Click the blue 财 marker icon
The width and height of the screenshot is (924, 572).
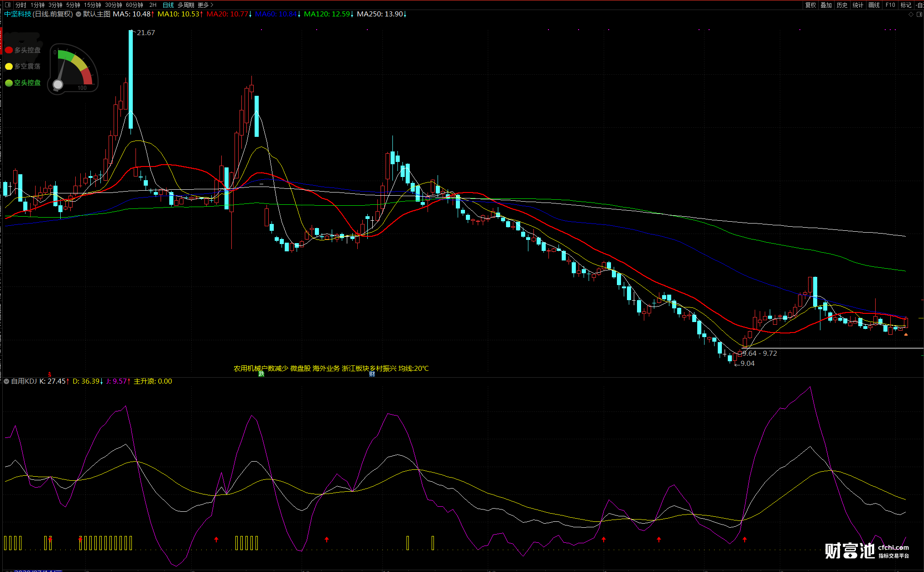372,374
